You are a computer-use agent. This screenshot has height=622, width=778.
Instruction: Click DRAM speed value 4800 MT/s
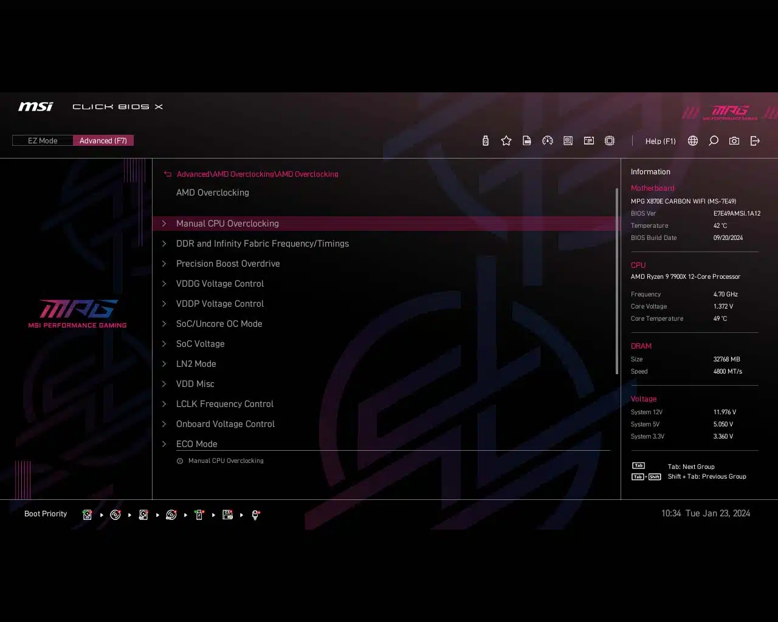click(x=728, y=371)
